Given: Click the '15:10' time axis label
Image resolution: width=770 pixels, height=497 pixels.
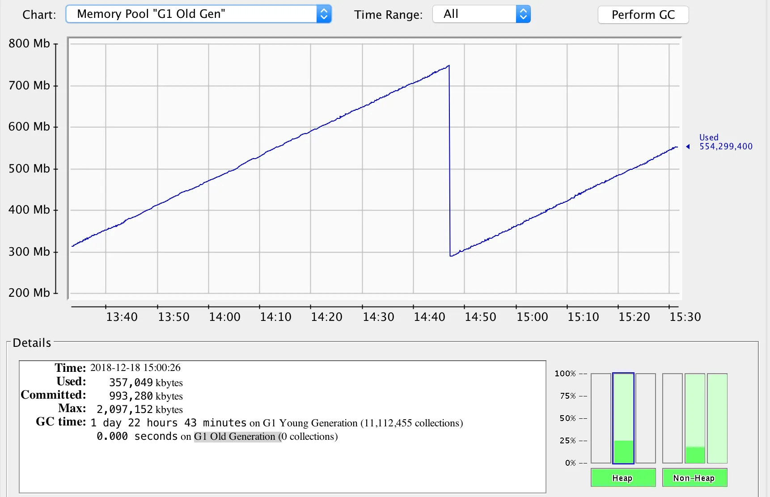Looking at the screenshot, I should coord(584,317).
